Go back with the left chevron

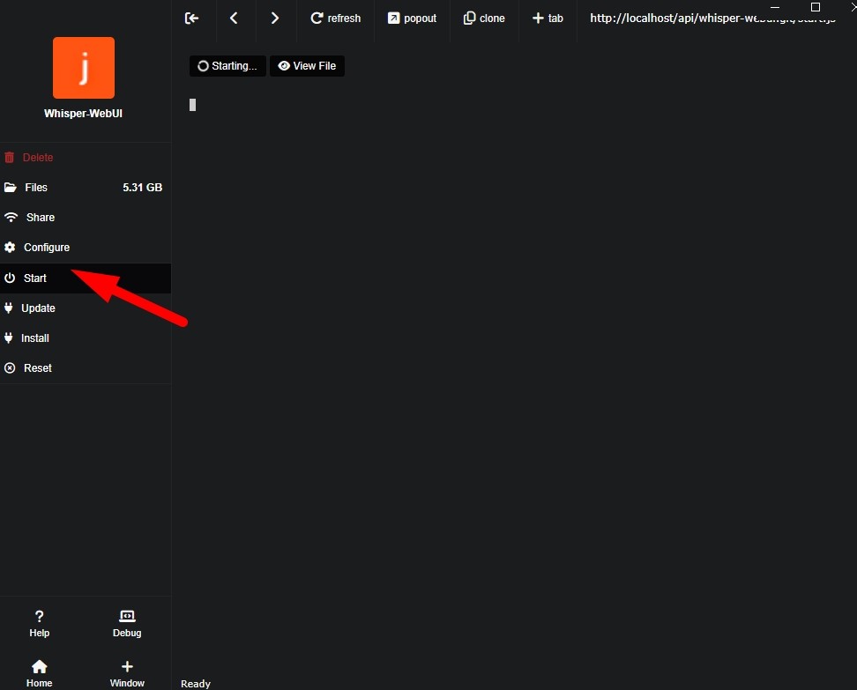pyautogui.click(x=234, y=19)
